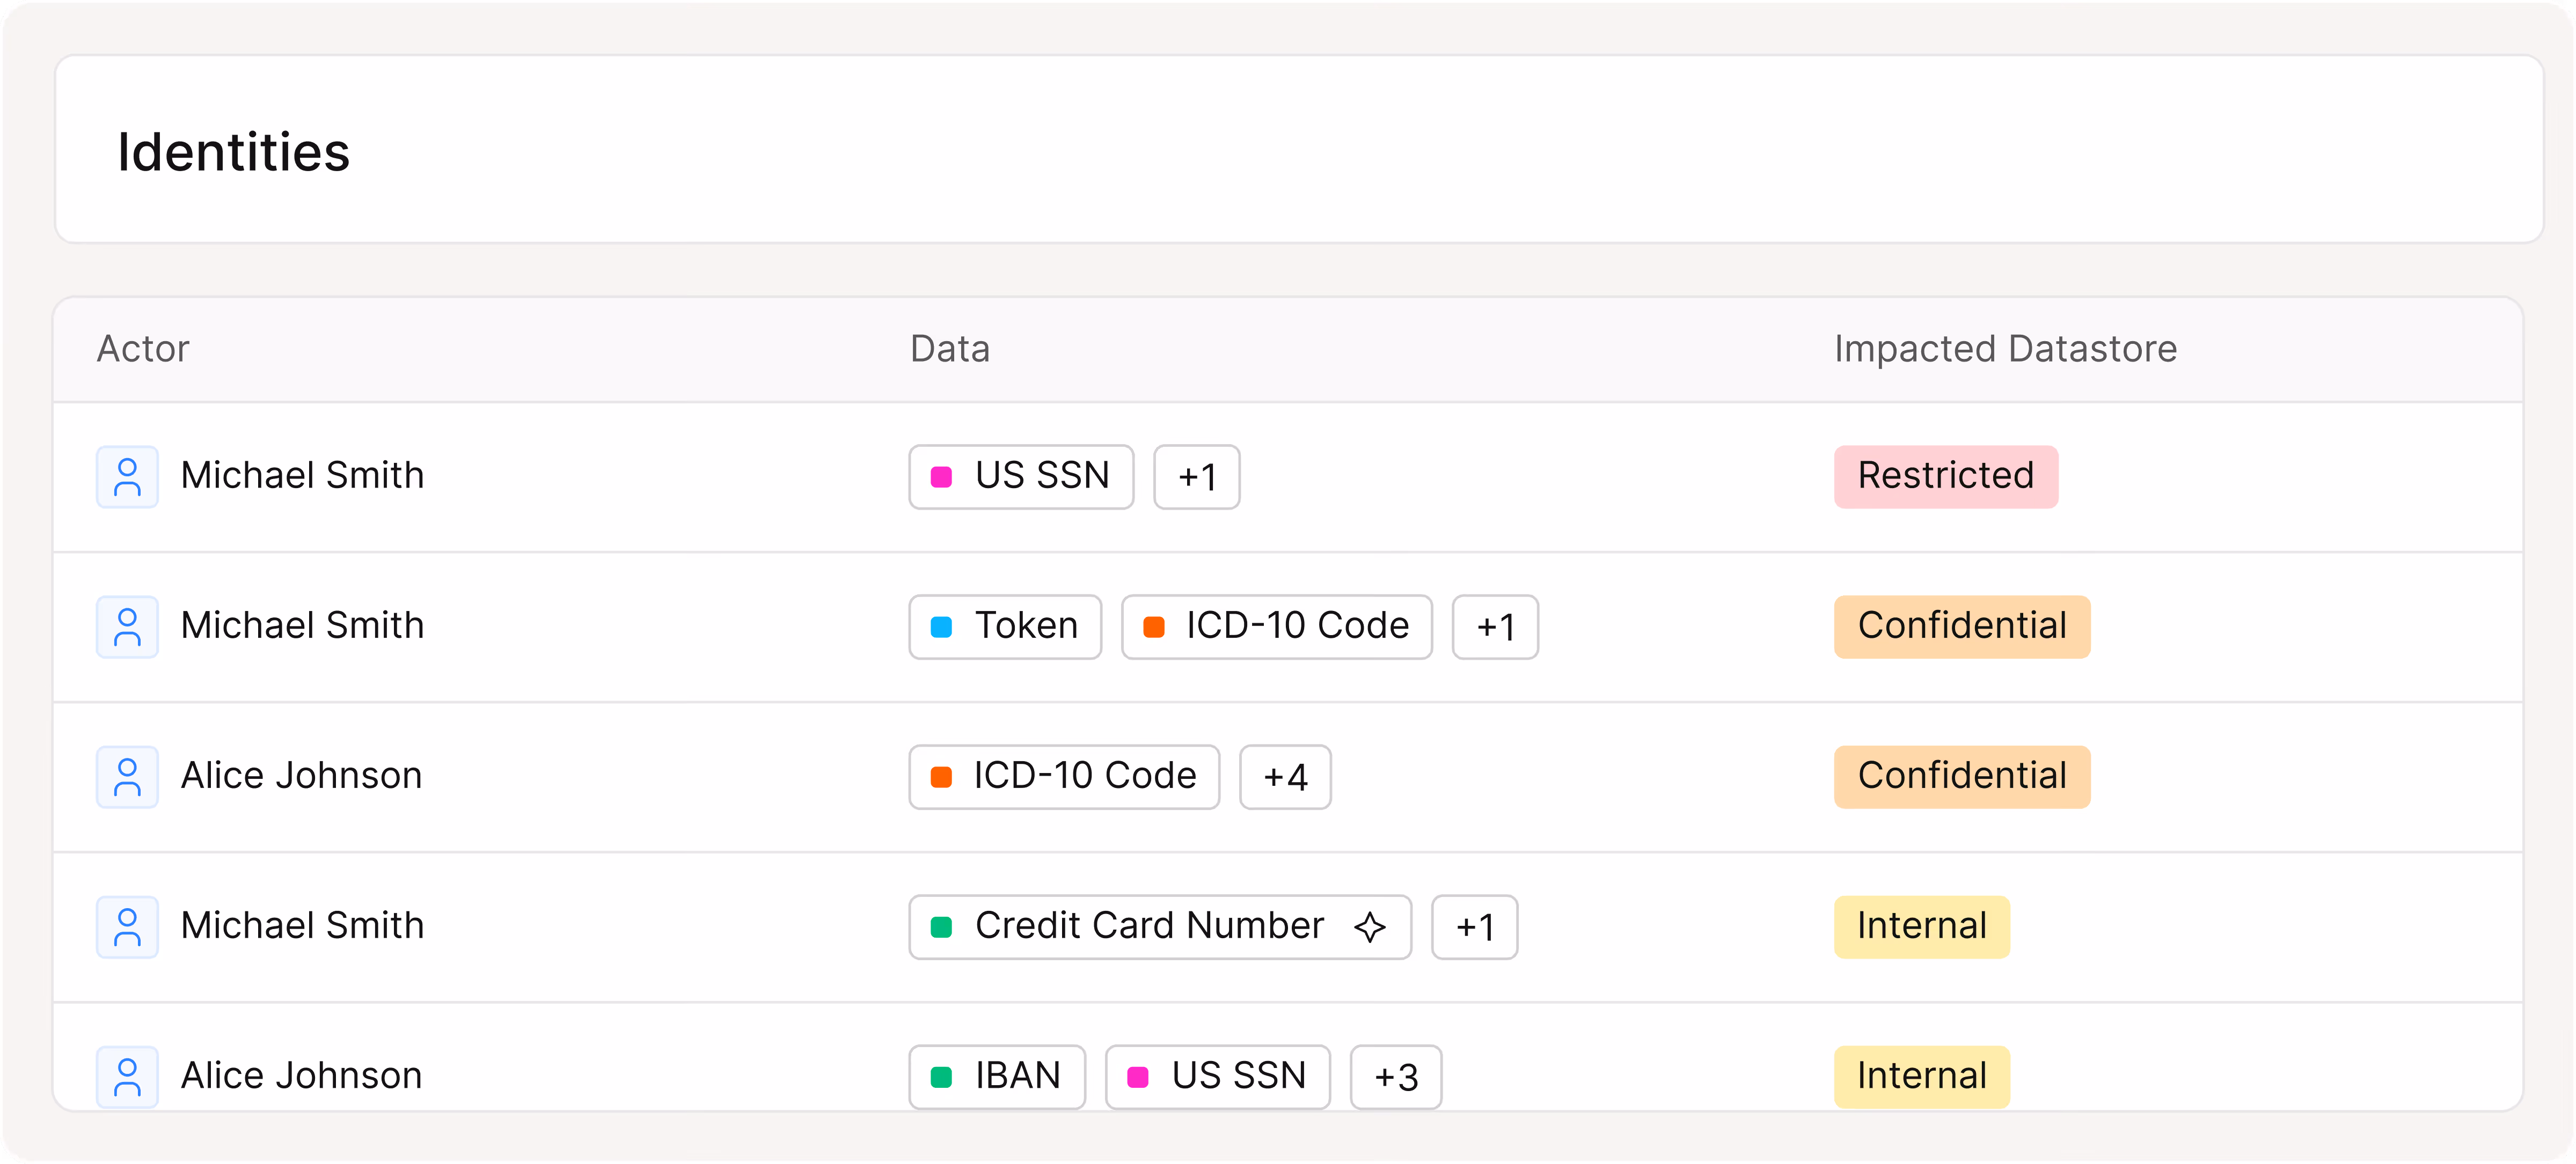Click the sparkle icon in Credit Card Number tag
This screenshot has width=2576, height=1164.
coord(1369,927)
